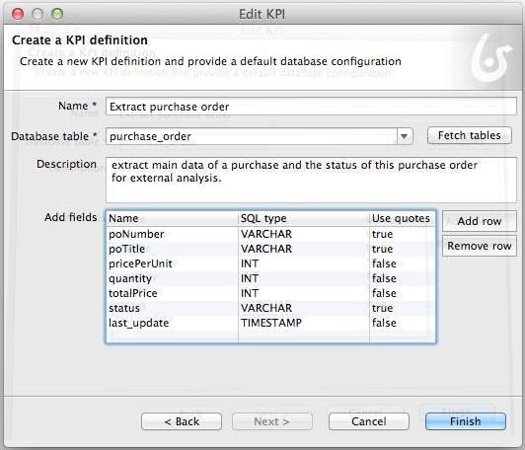Viewport: 525px width, 450px height.
Task: Select the pricePerUnit field name cell
Action: 172,263
